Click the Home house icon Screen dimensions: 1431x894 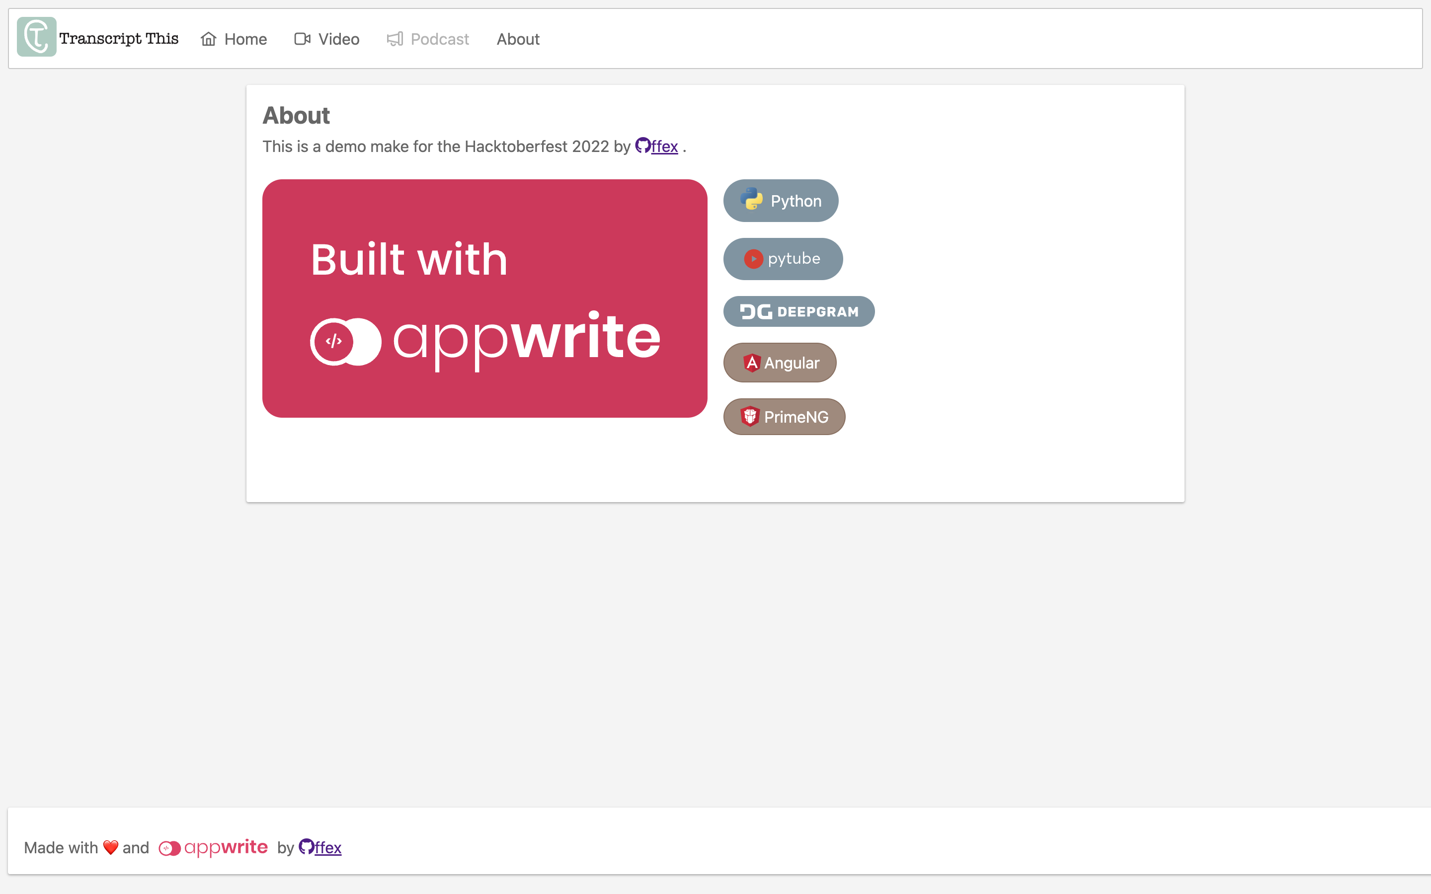tap(208, 39)
